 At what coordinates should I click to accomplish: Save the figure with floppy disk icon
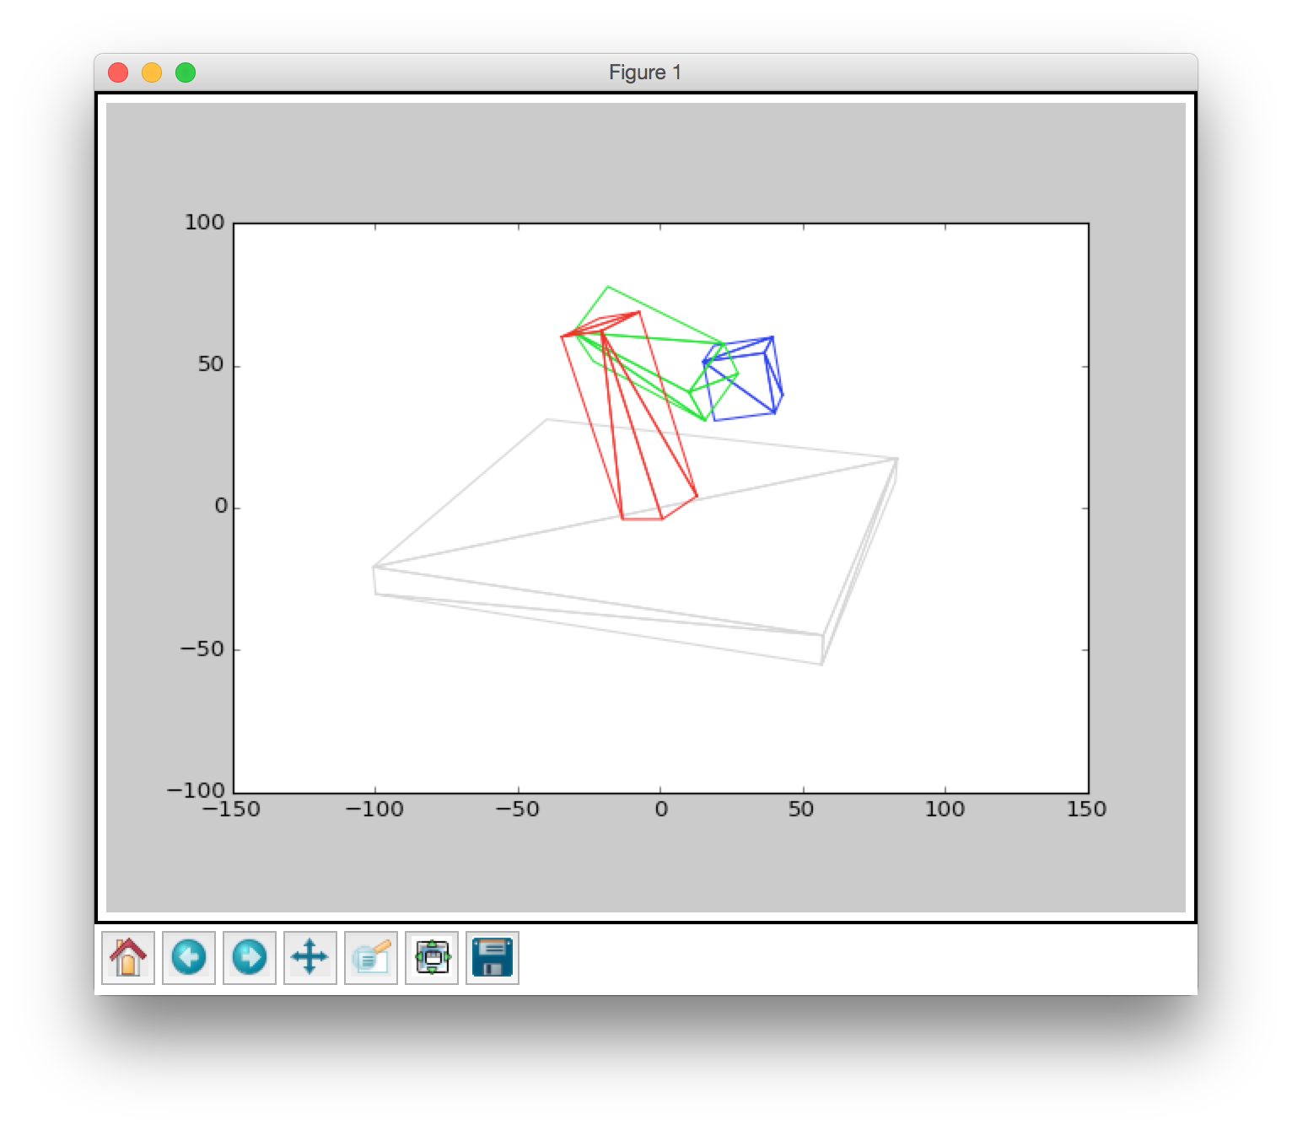coord(493,958)
